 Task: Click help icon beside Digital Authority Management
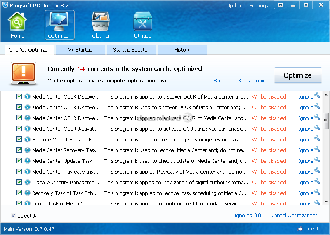coord(27,182)
